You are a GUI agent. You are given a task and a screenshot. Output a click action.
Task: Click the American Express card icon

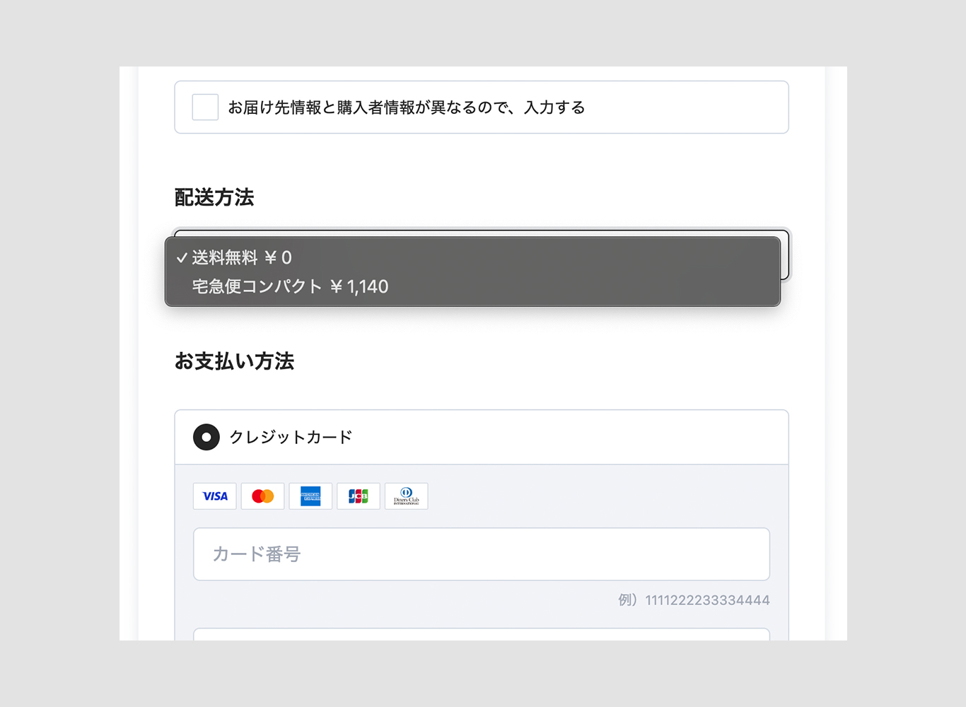(x=310, y=496)
